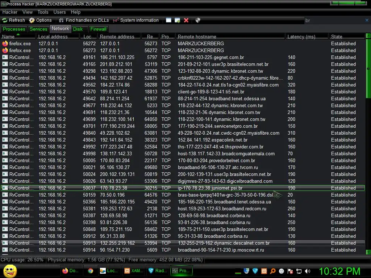371x278 pixels.
Task: Click hostname host-138.117.142-33.broadcomguatemala.com
Action: 226,153
